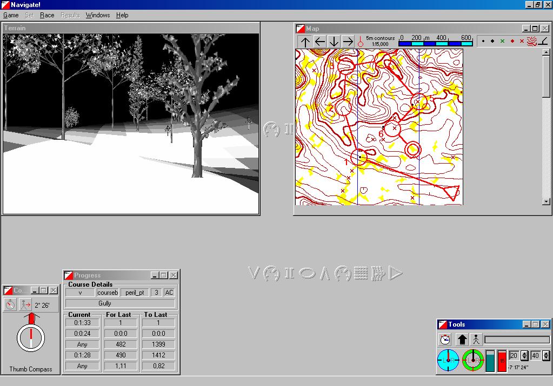
Task: Click the Gully control description field
Action: (x=119, y=303)
